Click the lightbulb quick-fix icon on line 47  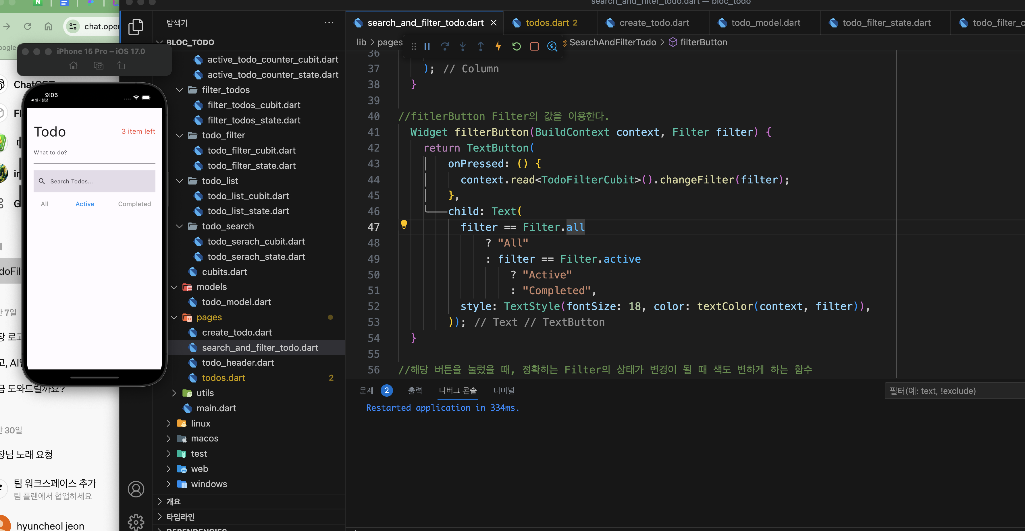(x=404, y=224)
